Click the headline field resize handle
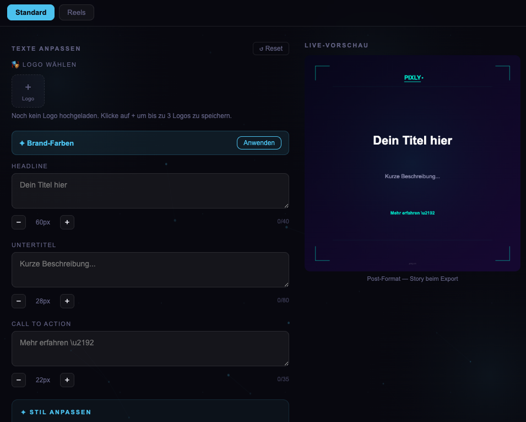The image size is (526, 422). 286,206
